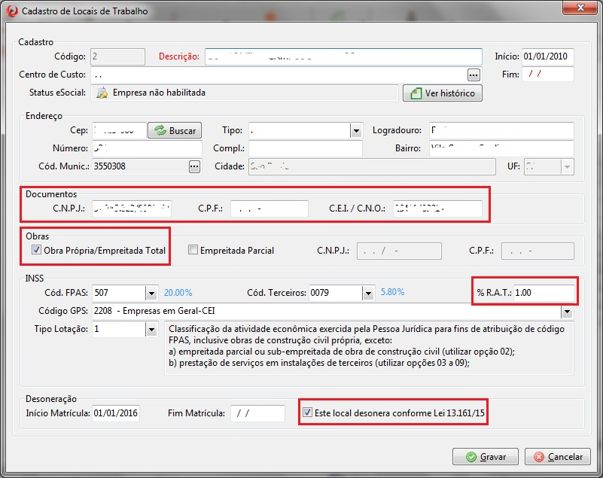Uncheck Obra Própria/Empreitada Total
The image size is (603, 478).
click(36, 250)
